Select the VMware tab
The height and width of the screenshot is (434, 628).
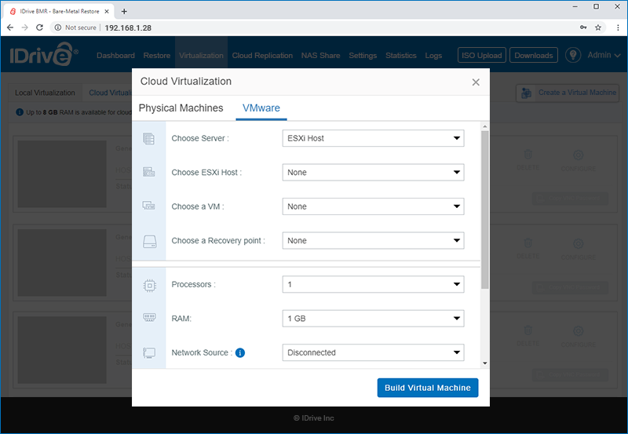click(261, 108)
